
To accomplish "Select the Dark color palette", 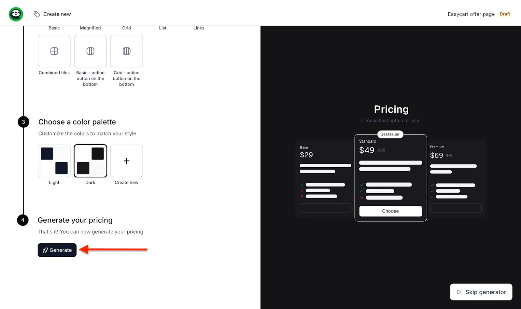I will tap(91, 161).
